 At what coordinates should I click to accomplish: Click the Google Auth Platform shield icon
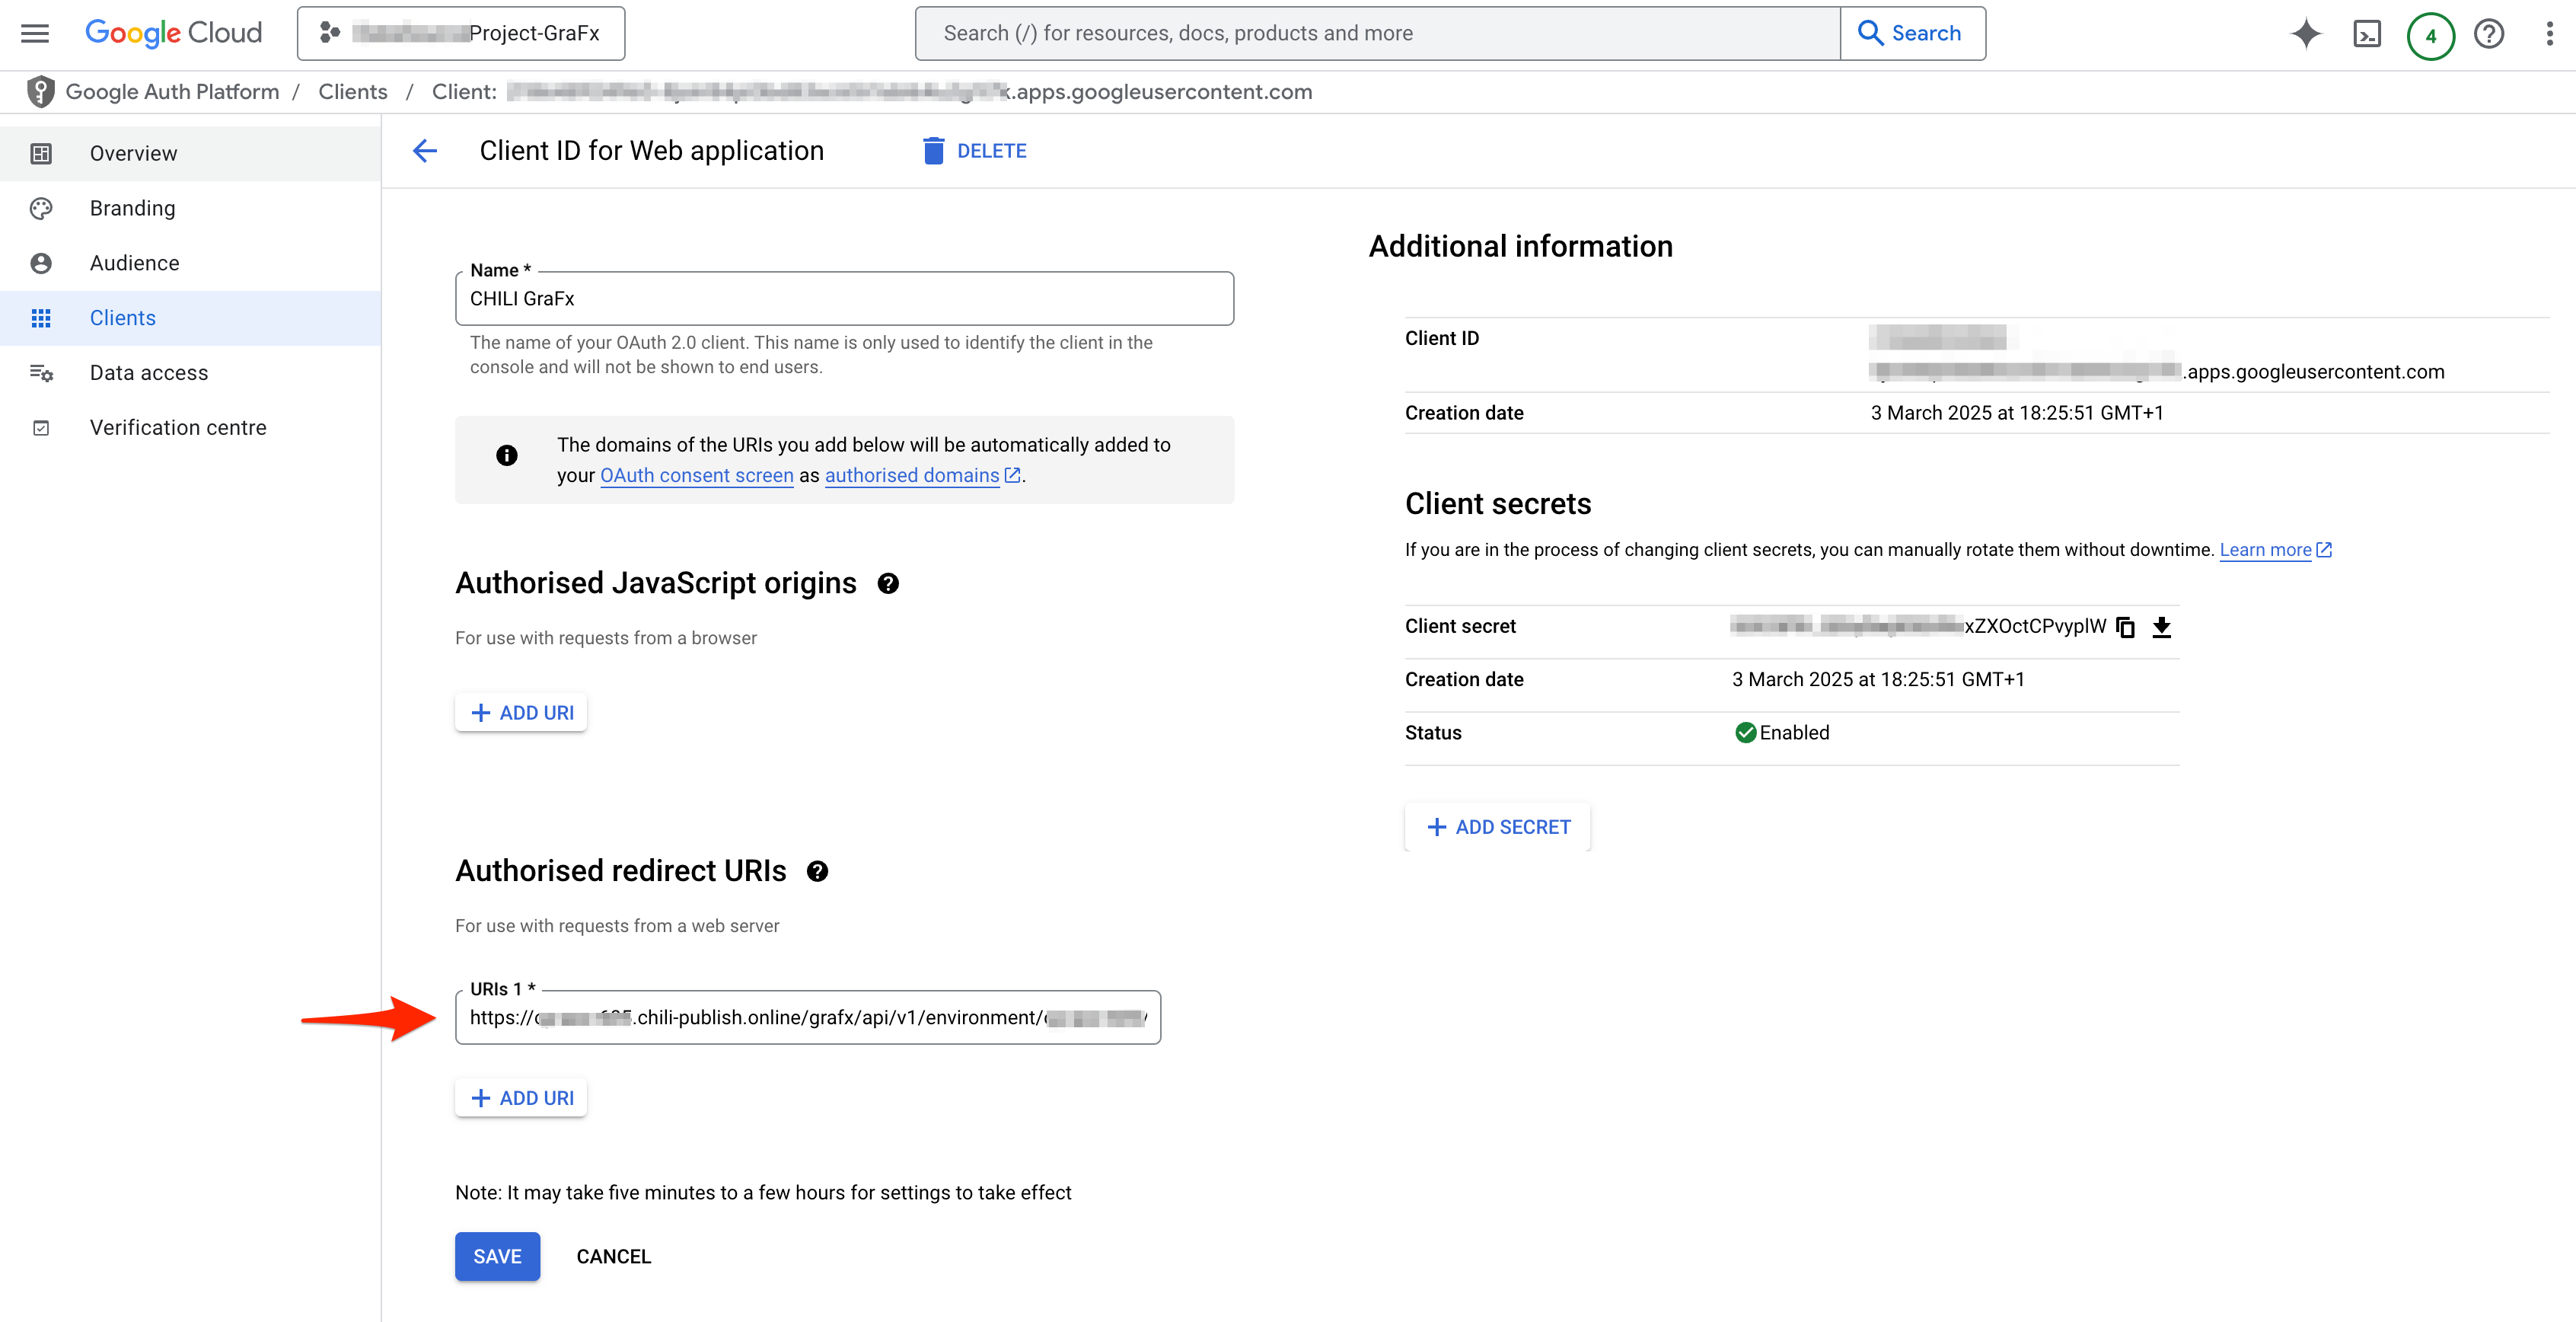click(40, 91)
